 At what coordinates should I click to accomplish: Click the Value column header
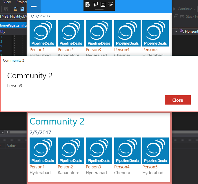(x=12, y=146)
